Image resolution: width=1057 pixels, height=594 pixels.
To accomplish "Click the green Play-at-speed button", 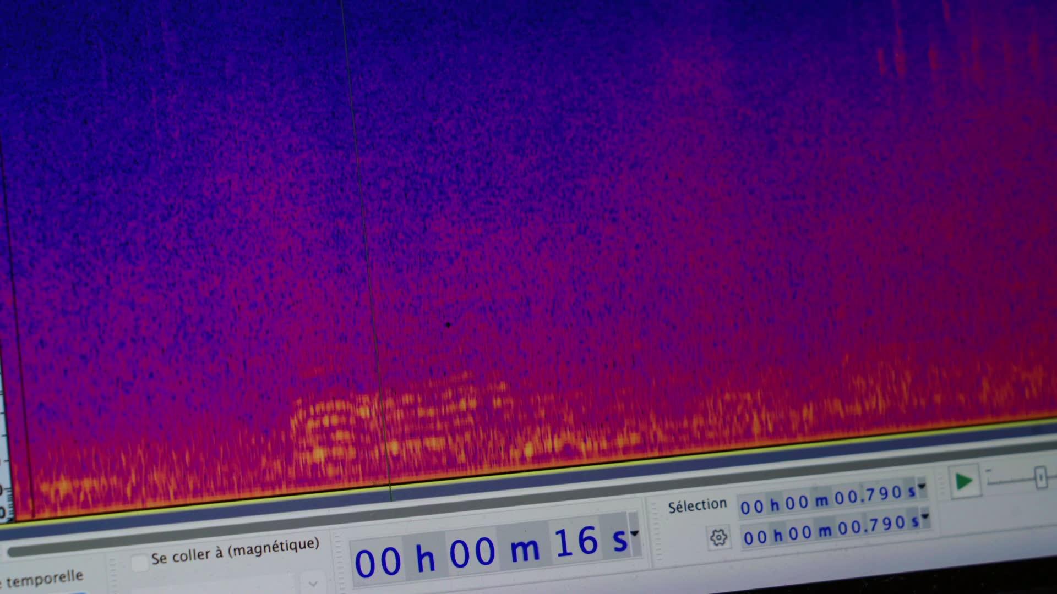I will (x=964, y=482).
